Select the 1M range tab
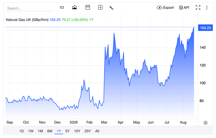Image resolution: width=216 pixels, height=138 pixels. [x=40, y=131]
